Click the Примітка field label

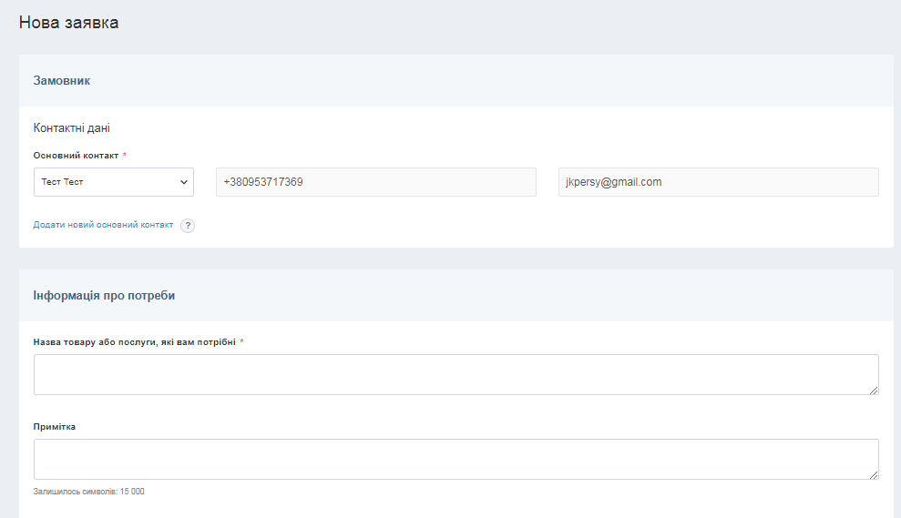coord(55,427)
